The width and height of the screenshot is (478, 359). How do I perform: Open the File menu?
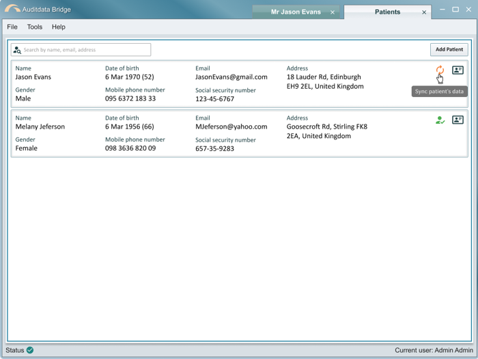(x=12, y=27)
